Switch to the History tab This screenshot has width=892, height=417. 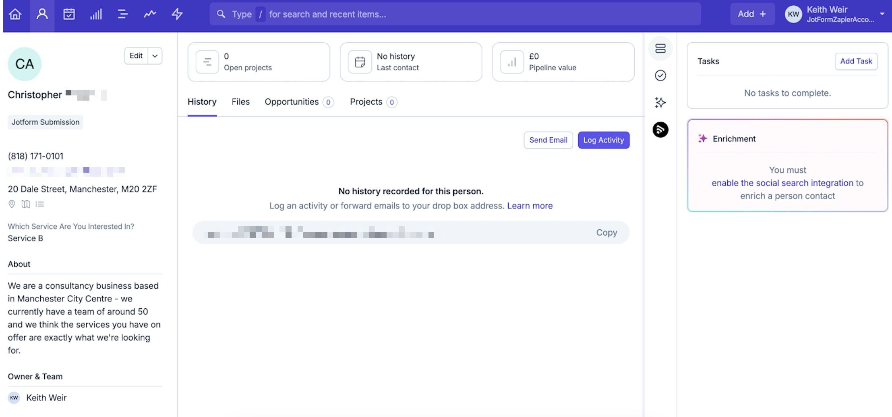point(202,102)
